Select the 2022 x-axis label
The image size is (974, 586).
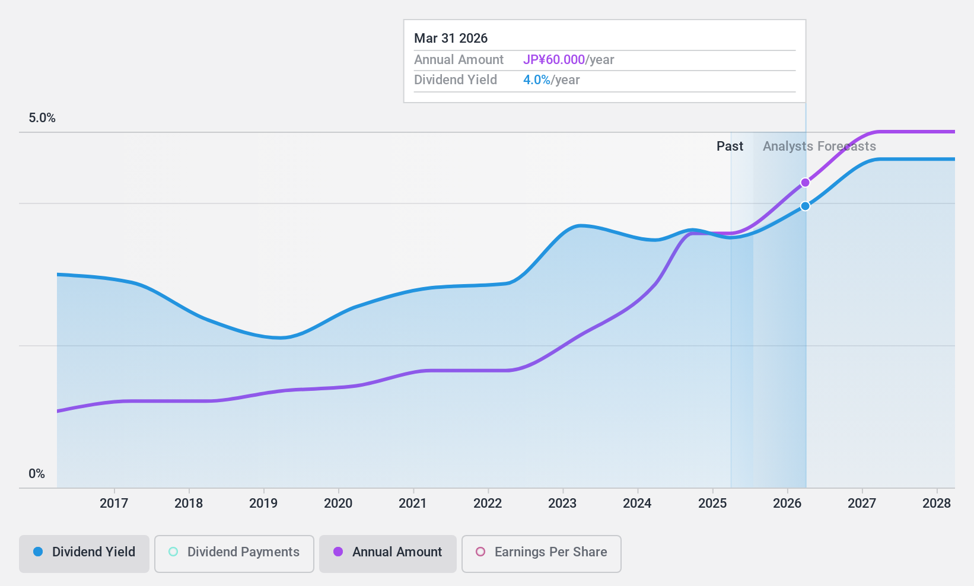tap(488, 503)
